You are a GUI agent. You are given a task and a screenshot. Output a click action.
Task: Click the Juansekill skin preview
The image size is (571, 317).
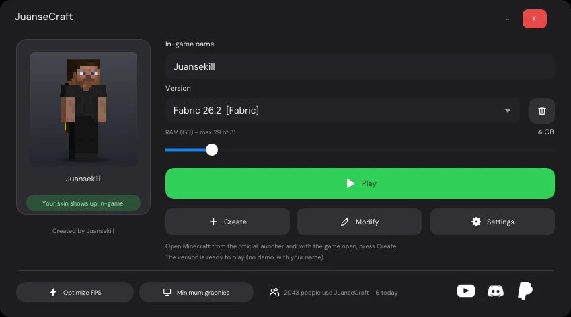coord(83,109)
